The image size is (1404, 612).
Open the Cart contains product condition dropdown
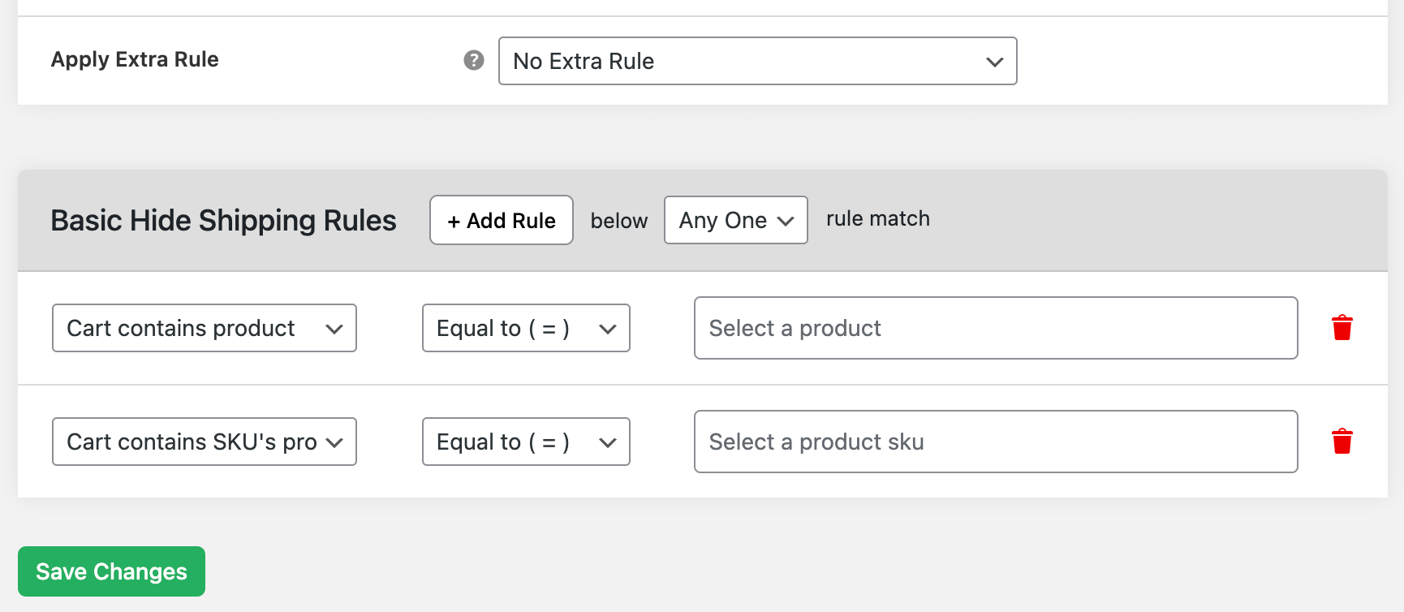coord(204,328)
